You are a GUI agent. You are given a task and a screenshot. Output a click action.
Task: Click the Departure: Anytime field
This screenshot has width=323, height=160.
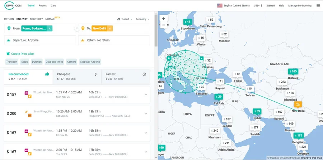40,40
